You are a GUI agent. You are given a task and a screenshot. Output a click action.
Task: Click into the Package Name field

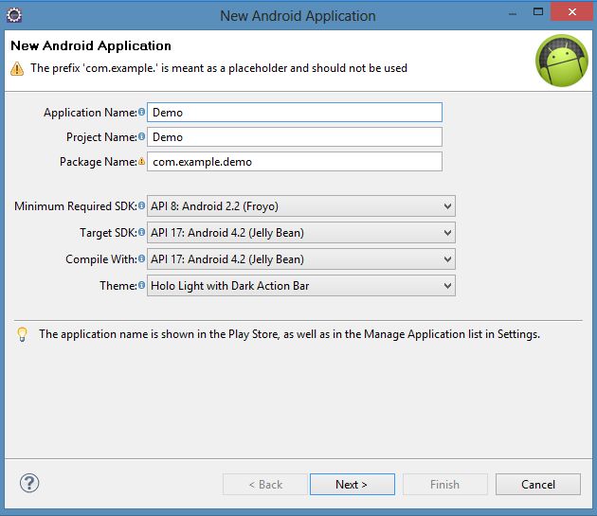click(x=295, y=161)
